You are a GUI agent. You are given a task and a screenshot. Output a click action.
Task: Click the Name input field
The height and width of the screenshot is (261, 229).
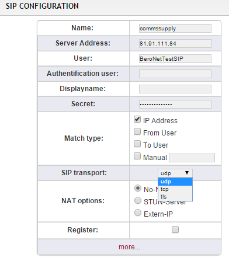[x=175, y=29]
